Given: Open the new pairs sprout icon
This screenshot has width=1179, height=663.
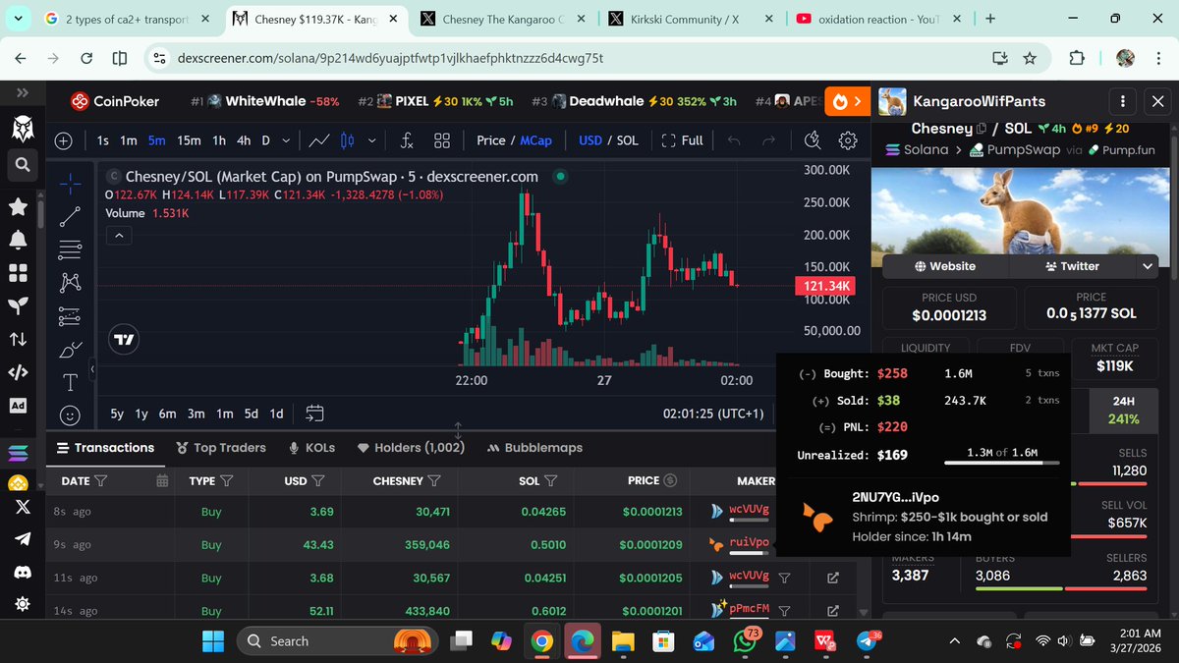Looking at the screenshot, I should 18,305.
